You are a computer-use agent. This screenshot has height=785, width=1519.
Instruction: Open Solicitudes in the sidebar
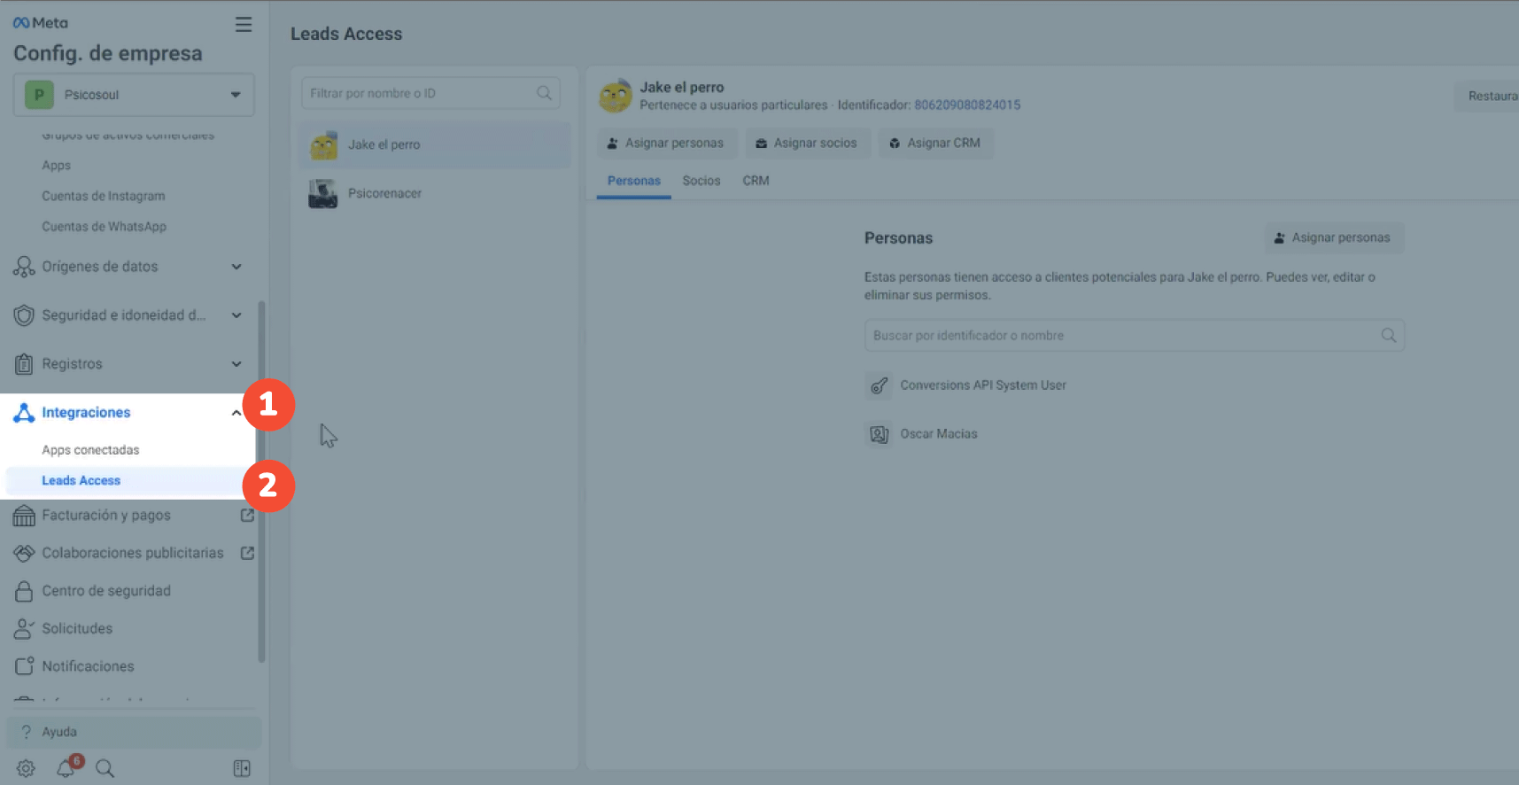click(x=77, y=629)
